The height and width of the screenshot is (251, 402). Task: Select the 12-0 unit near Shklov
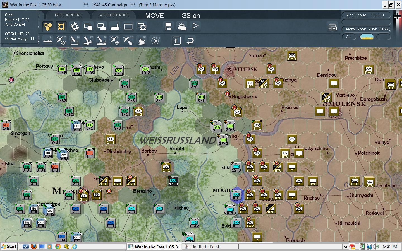[236, 167]
